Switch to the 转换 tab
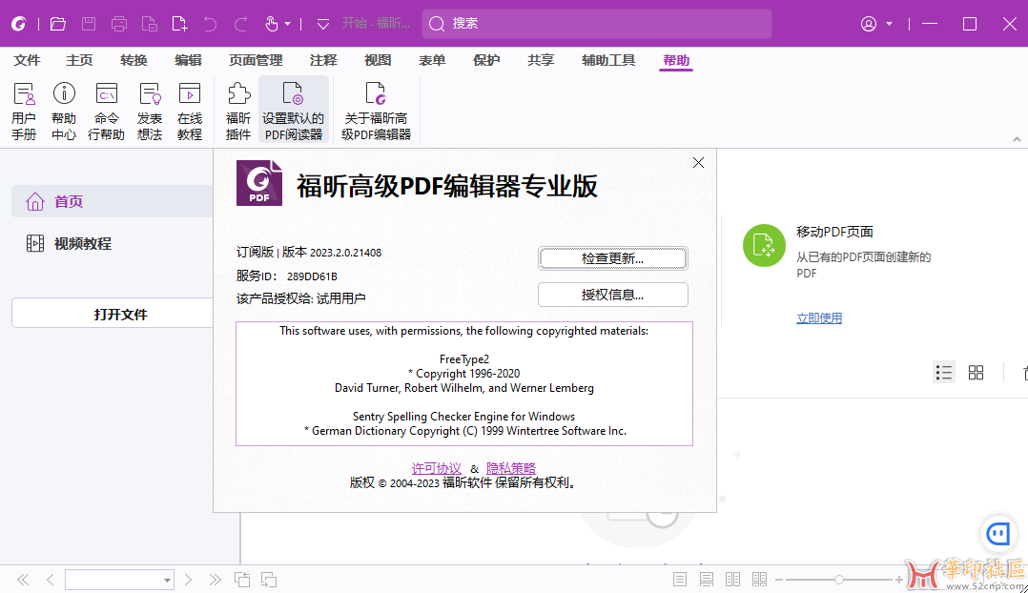The image size is (1028, 593). [x=134, y=60]
